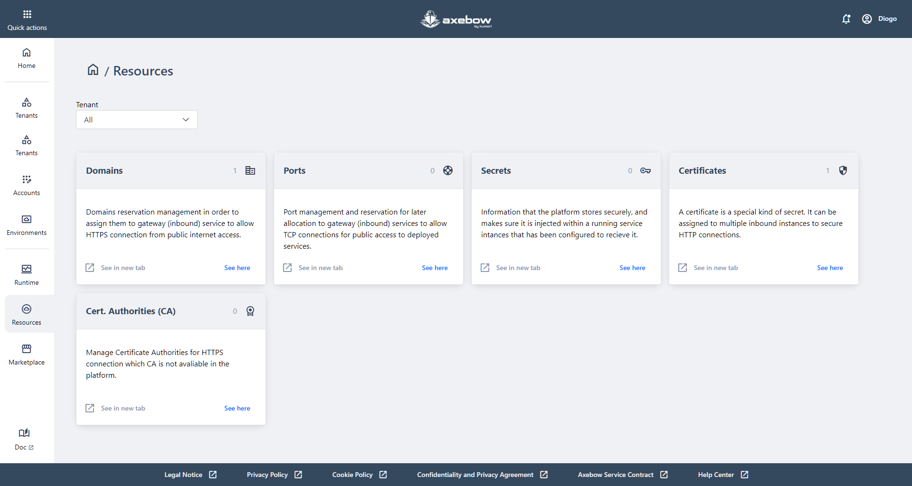Open Secrets in new tab

click(x=511, y=268)
